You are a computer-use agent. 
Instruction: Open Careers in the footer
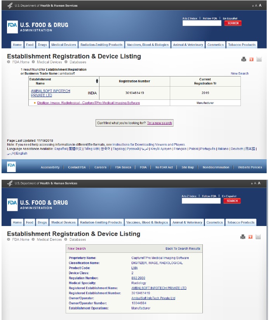coord(100,167)
